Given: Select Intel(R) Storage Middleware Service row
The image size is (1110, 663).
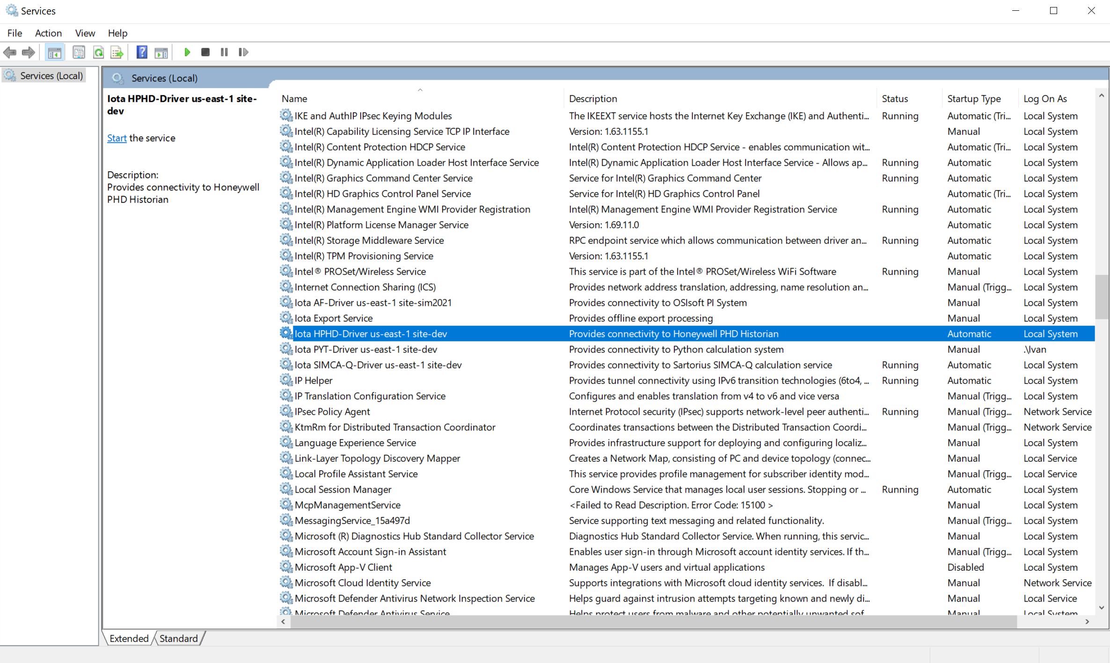Looking at the screenshot, I should (x=686, y=240).
